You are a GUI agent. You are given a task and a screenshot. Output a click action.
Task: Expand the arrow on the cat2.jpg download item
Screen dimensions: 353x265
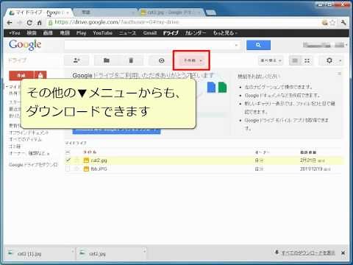point(145,251)
